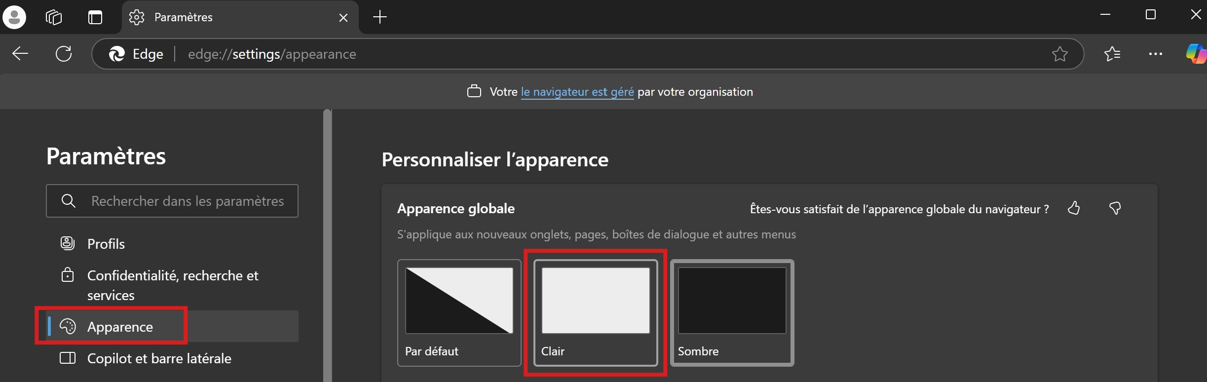Screen dimensions: 1207x382
Task: Give a thumbs up on appearance satisfaction
Action: 1074,208
